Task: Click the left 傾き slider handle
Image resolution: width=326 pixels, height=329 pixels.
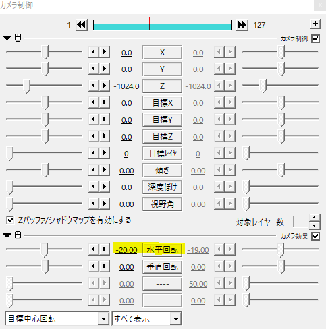Action: point(45,171)
